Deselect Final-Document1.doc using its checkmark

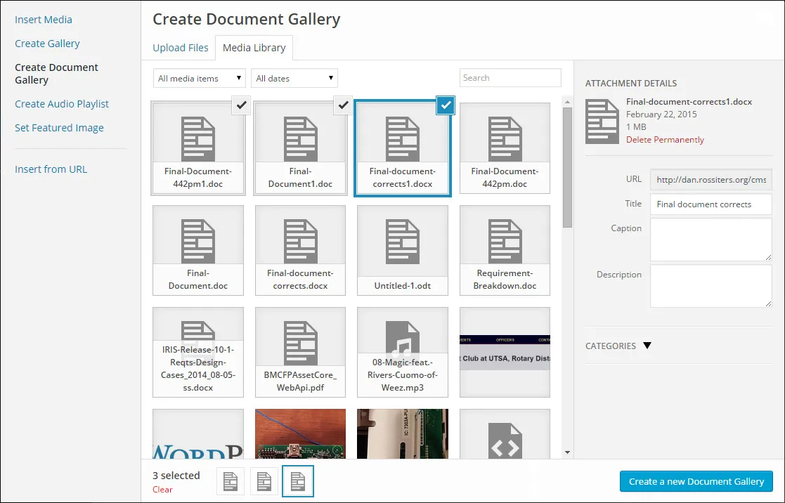(x=343, y=105)
